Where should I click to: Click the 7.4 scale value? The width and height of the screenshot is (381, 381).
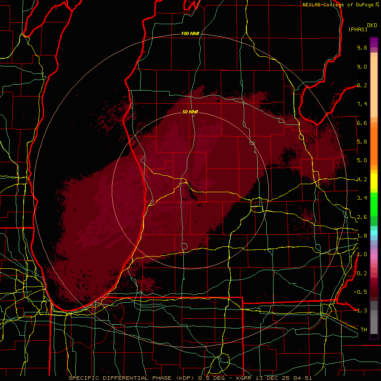tap(362, 104)
